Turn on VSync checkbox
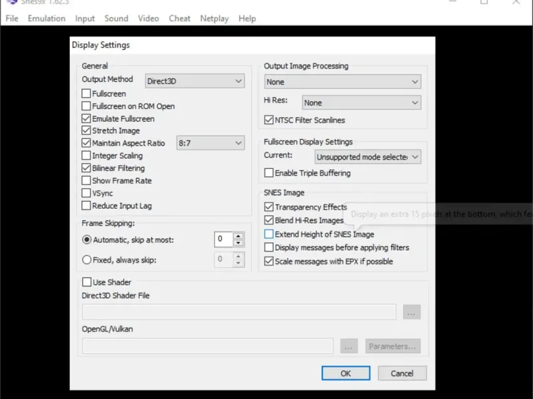Image resolution: width=533 pixels, height=399 pixels. click(x=87, y=193)
